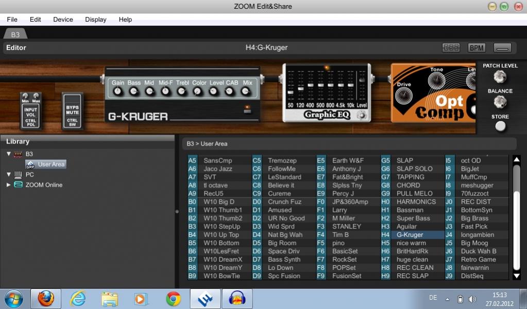
Task: Click the Bass knob on G-Kruger amp
Action: (x=133, y=91)
